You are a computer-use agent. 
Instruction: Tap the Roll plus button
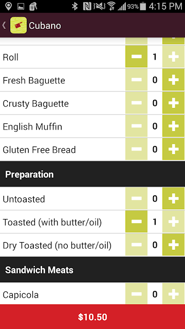[x=174, y=57]
